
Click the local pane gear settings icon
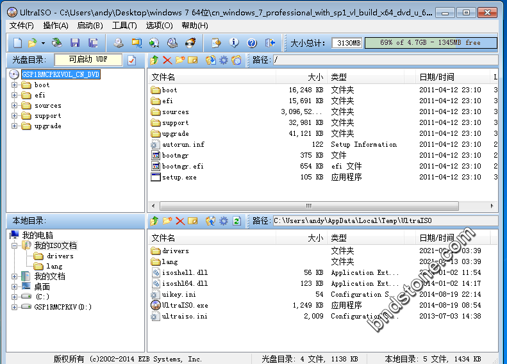(x=224, y=221)
